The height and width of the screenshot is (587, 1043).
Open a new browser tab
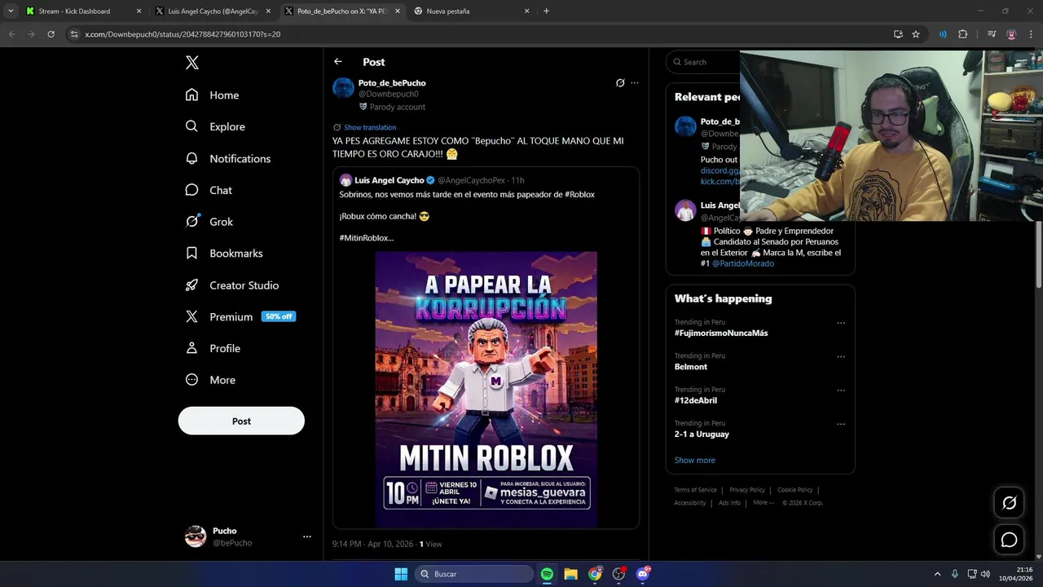546,11
